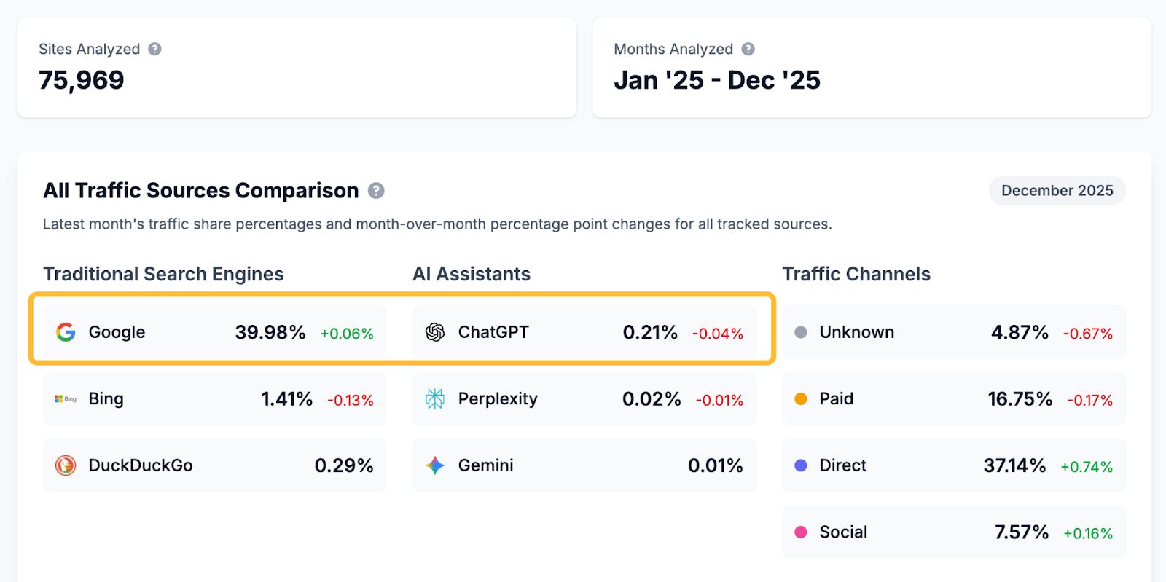Expand the Months Analyzed help tooltip
Screen dimensions: 1166x582
[748, 49]
